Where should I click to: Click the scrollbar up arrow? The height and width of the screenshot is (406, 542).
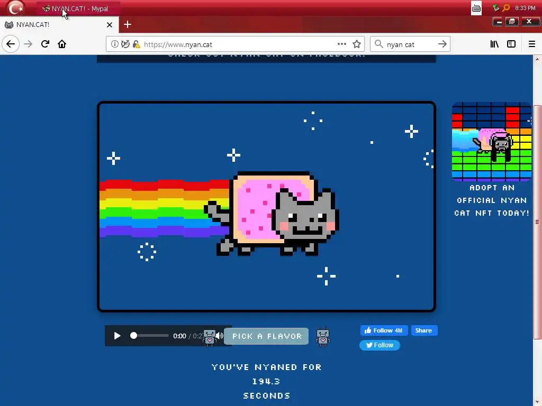click(538, 59)
